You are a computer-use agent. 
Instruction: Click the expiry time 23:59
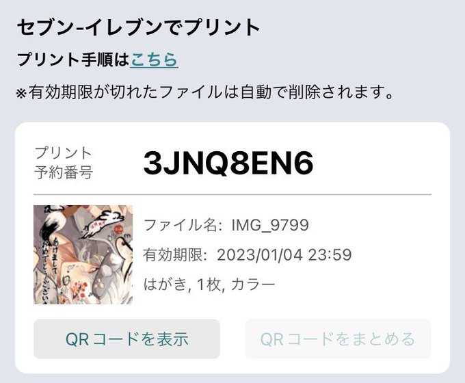pyautogui.click(x=330, y=255)
